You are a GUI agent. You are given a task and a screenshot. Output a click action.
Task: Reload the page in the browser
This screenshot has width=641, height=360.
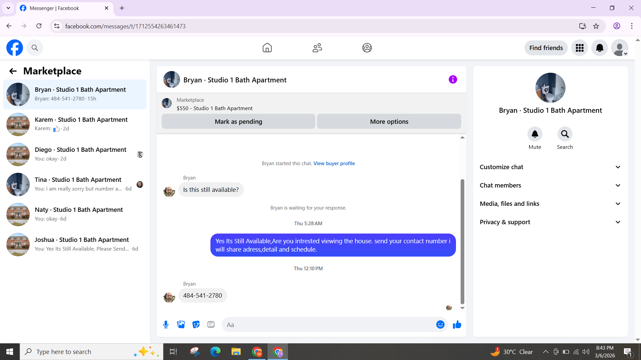[x=39, y=26]
